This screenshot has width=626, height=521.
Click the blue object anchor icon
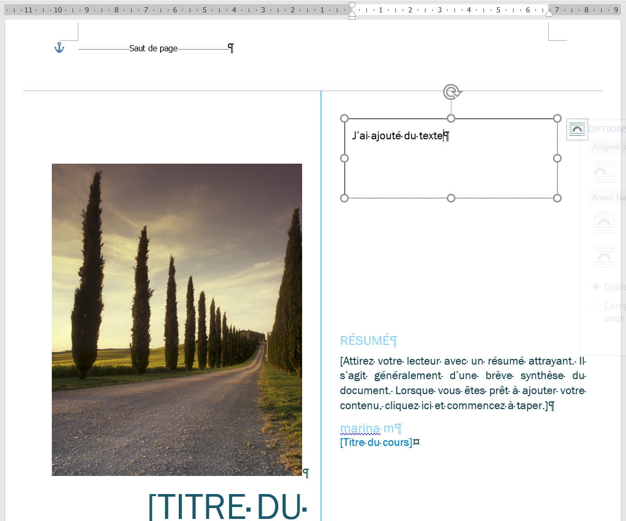tap(59, 48)
